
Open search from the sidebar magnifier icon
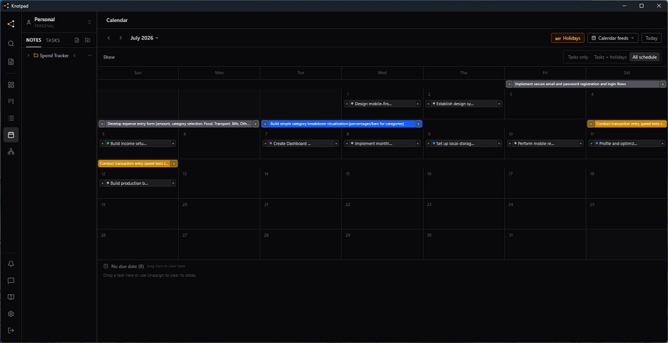(11, 43)
